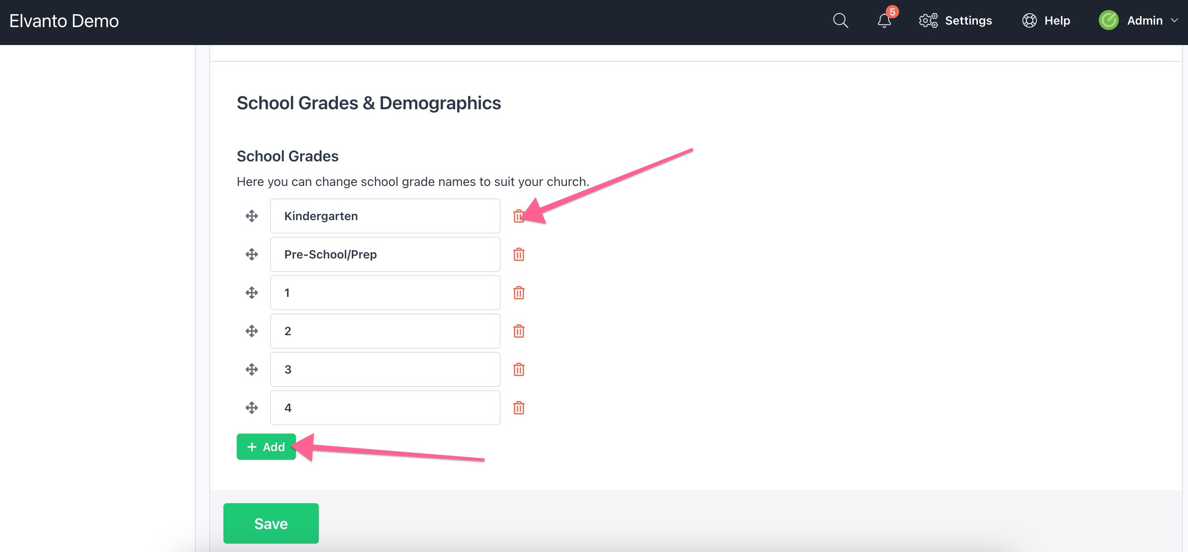Grab the move handle for grade 1
The image size is (1188, 552).
point(251,292)
